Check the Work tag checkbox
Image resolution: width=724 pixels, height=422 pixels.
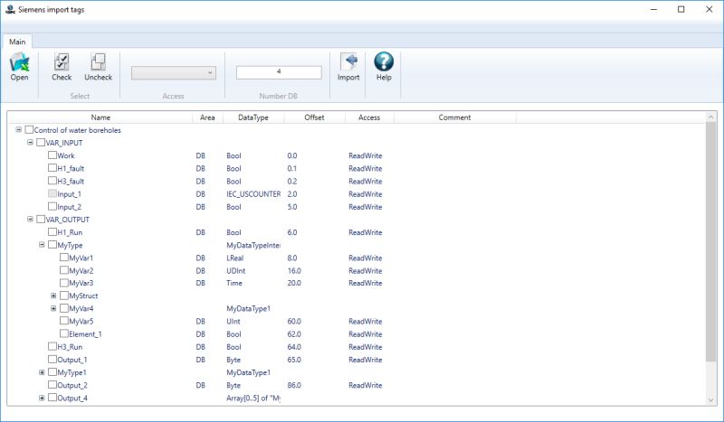coord(52,155)
